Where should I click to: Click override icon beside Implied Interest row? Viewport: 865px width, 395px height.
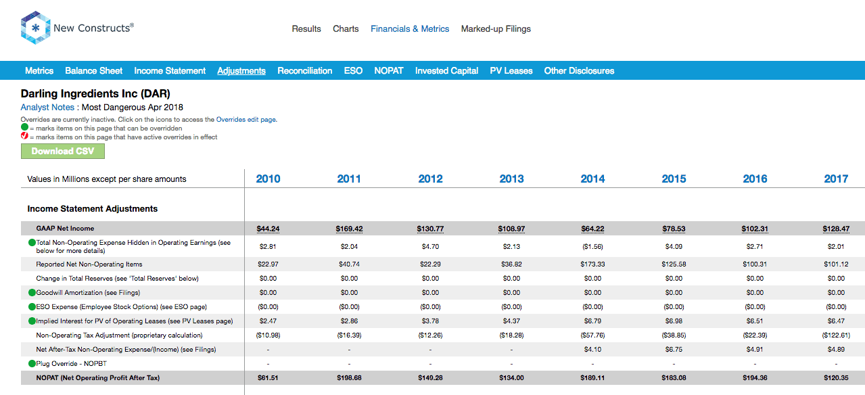(x=32, y=321)
